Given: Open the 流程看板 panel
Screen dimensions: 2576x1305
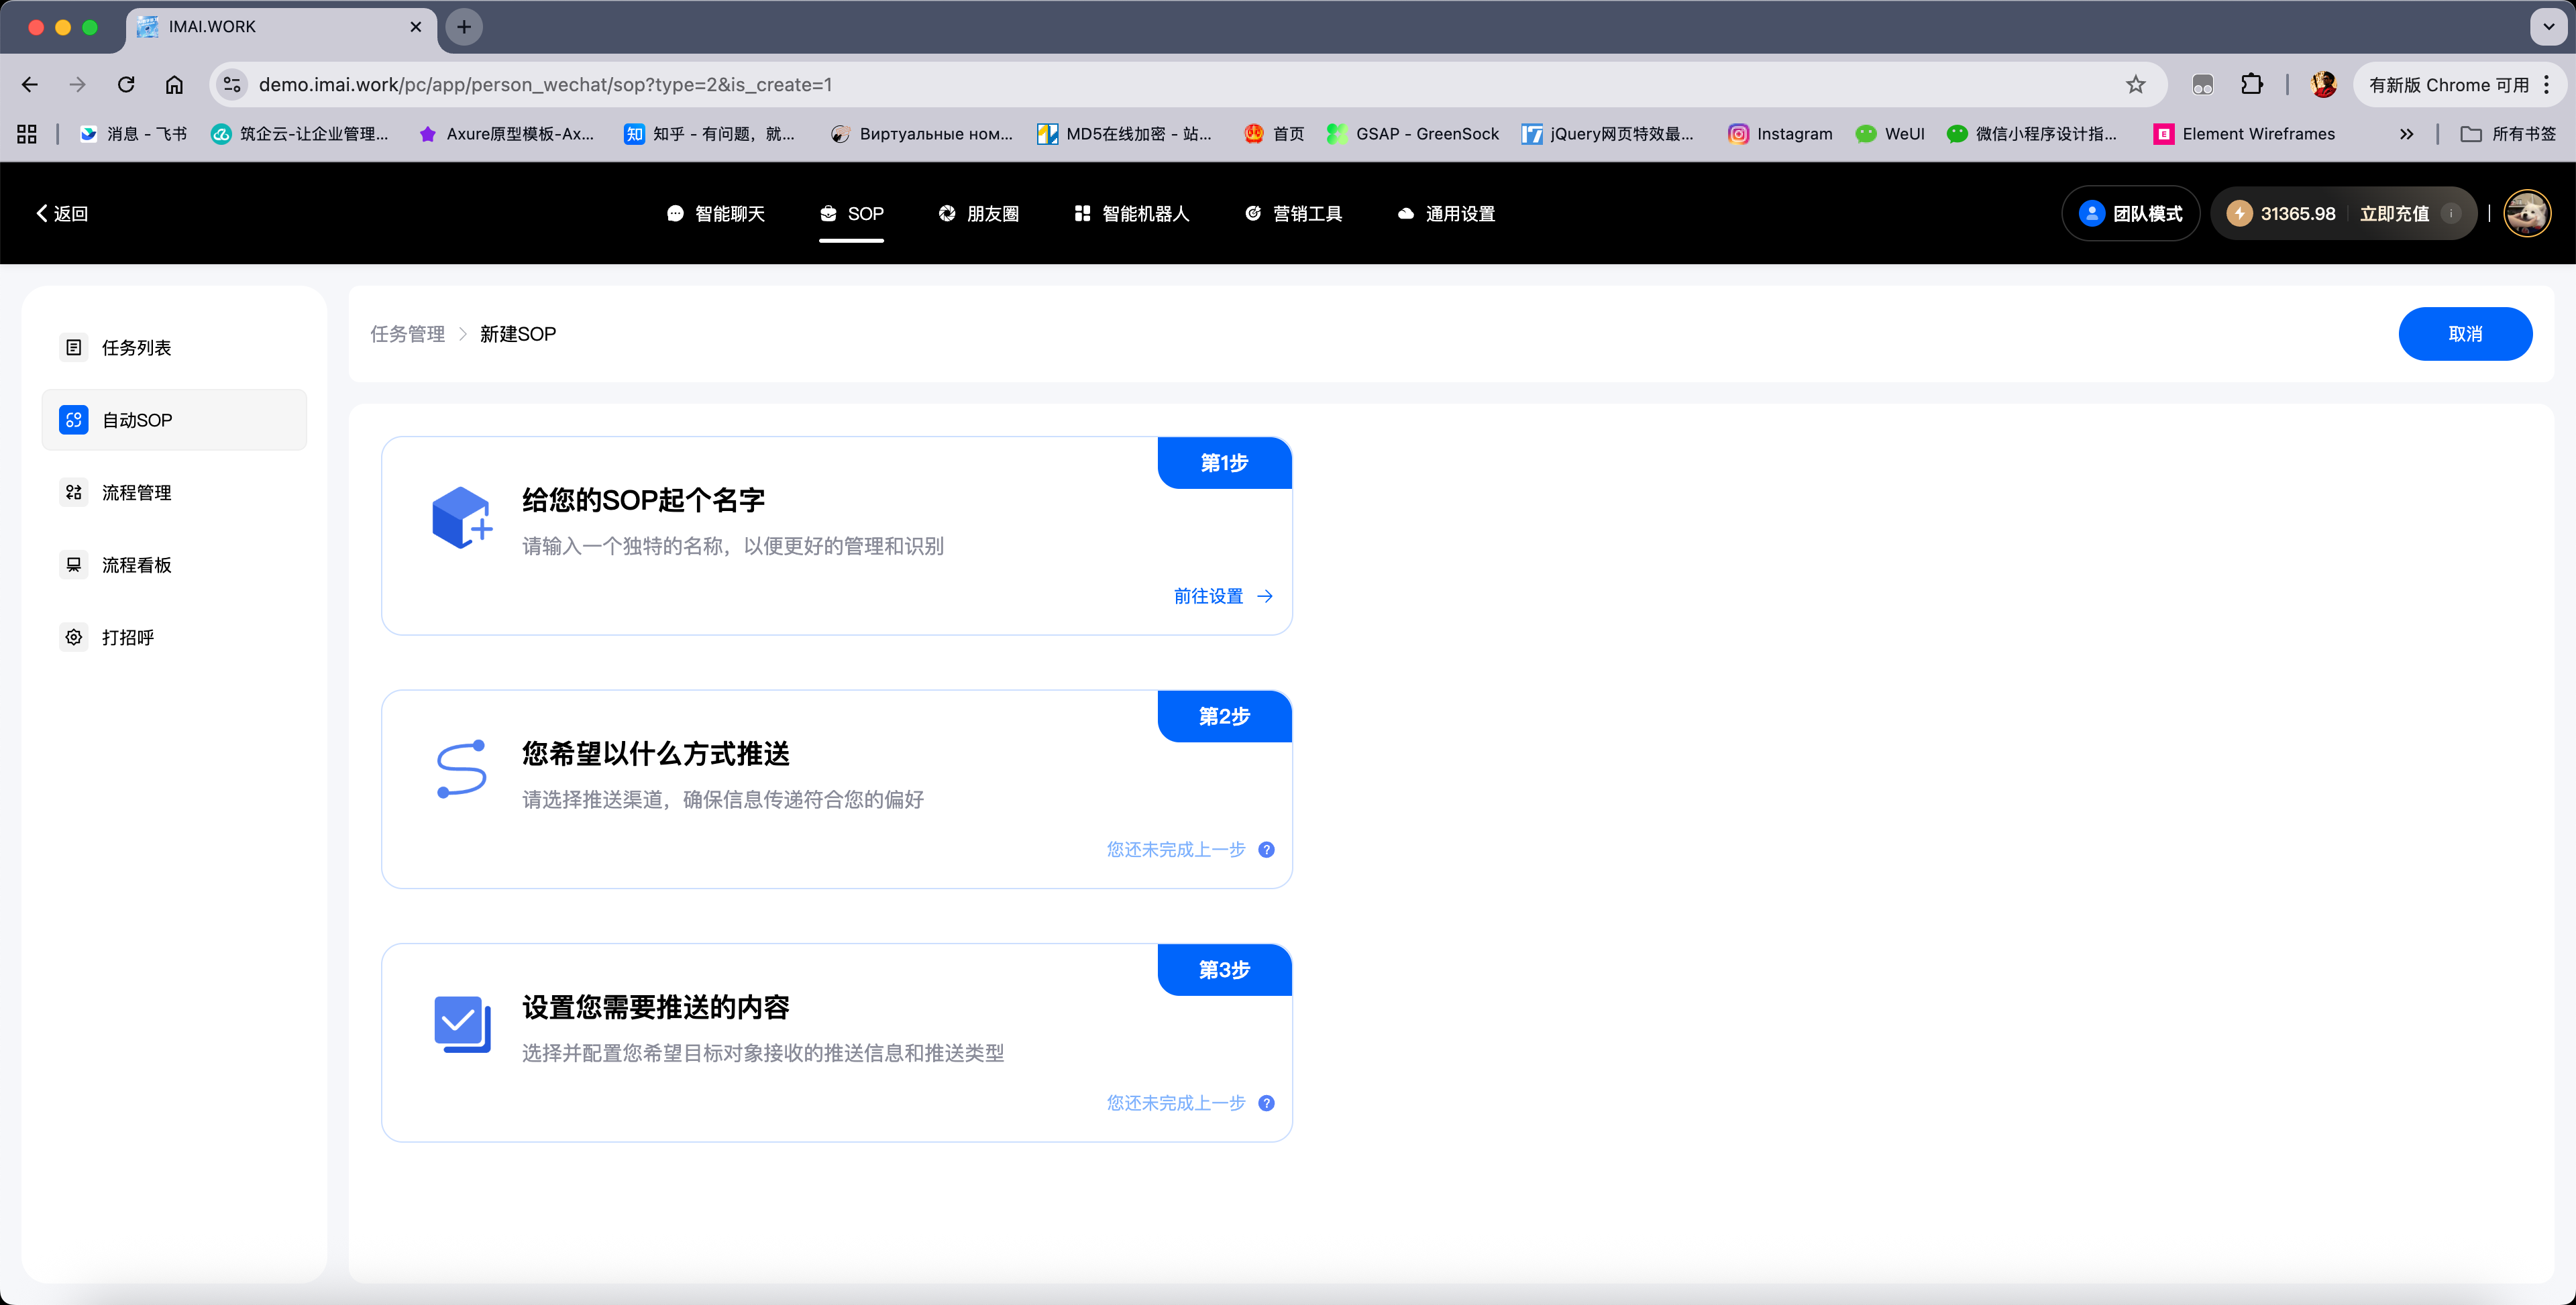Looking at the screenshot, I should click(137, 564).
